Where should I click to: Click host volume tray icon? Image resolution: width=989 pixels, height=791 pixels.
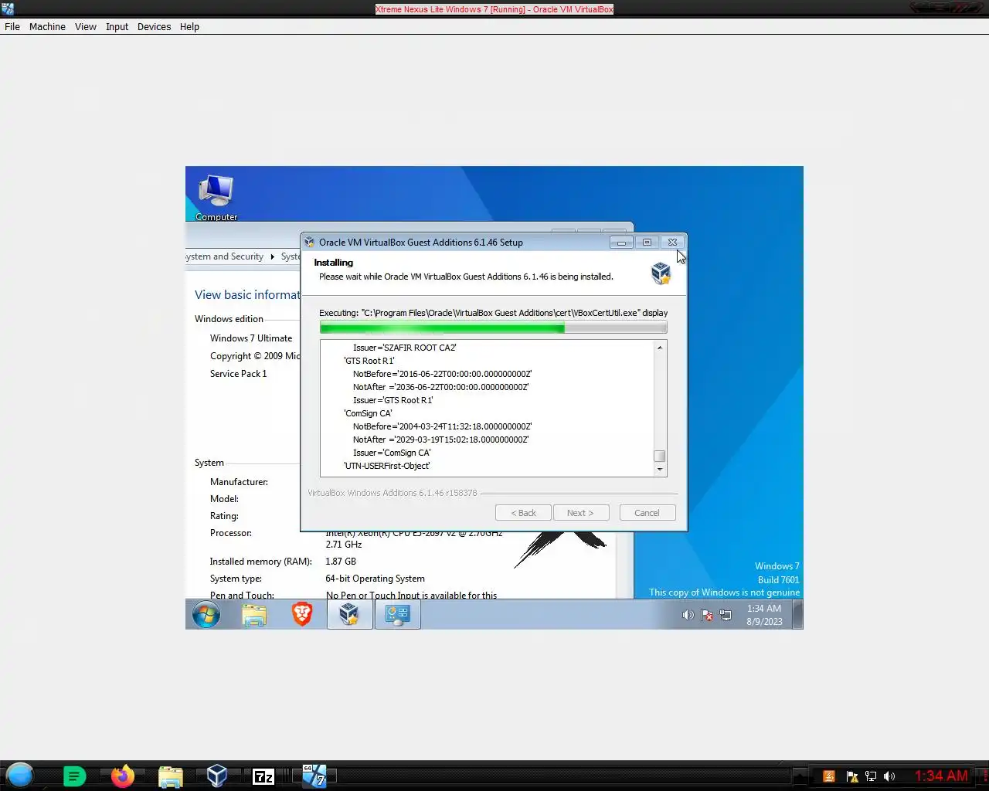(889, 776)
